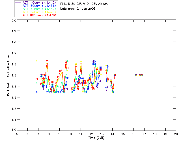The height and width of the screenshot is (145, 181).
Task: Click the rightmost data marker near 17 GMT
Action: tap(142, 75)
